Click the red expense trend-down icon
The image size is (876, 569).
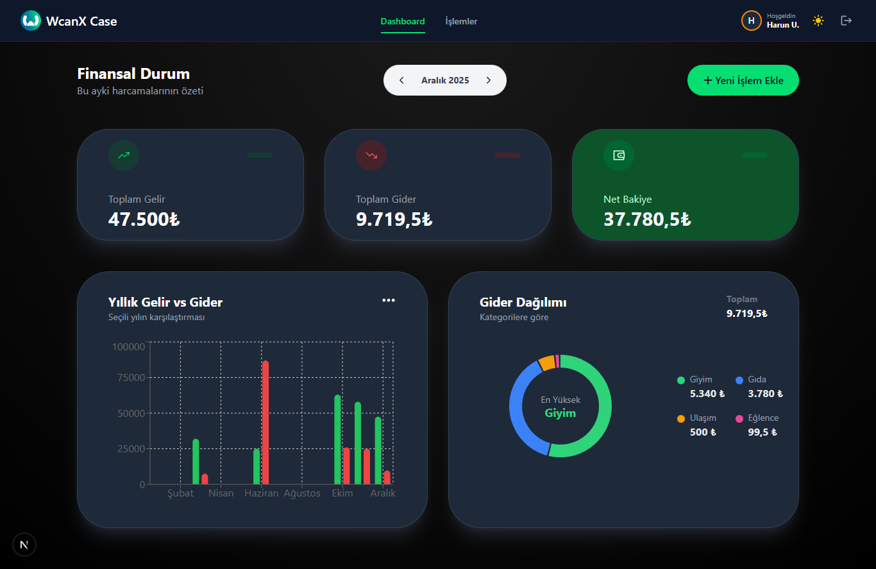[371, 155]
